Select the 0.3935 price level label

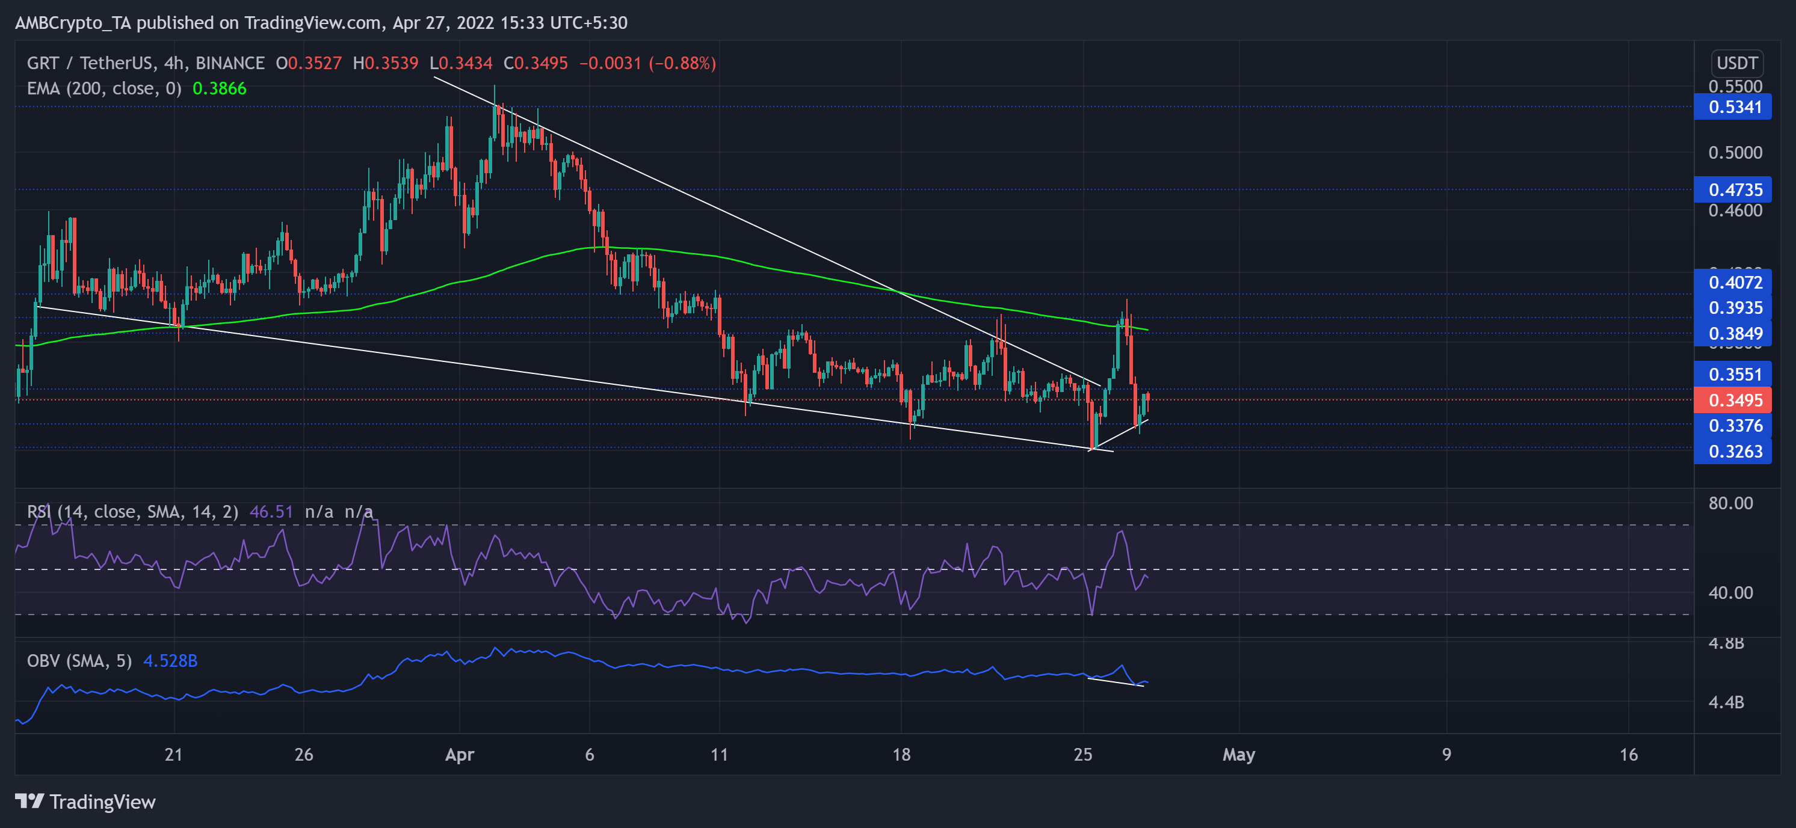click(x=1733, y=307)
